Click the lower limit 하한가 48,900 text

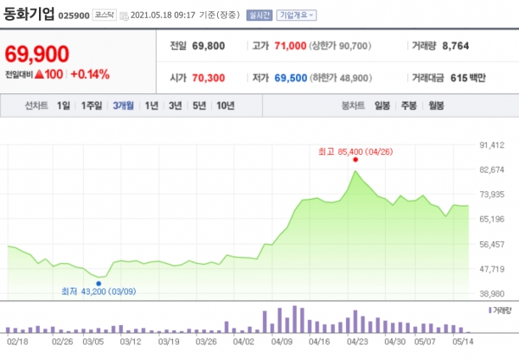click(x=341, y=78)
